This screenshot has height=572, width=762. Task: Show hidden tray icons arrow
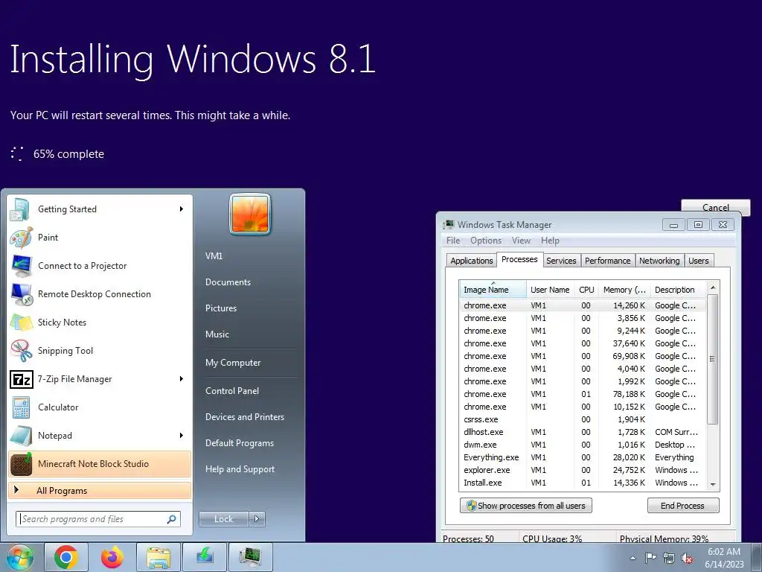click(633, 558)
